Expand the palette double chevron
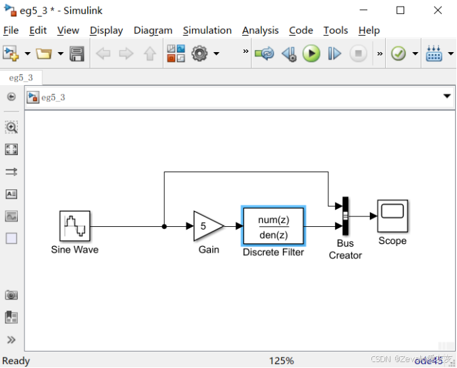457x368 pixels. coord(11,340)
